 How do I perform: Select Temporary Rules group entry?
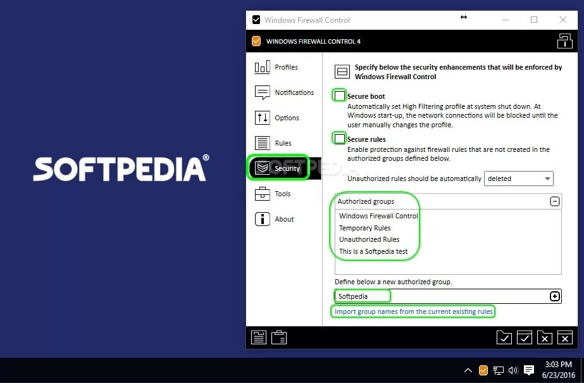[364, 228]
